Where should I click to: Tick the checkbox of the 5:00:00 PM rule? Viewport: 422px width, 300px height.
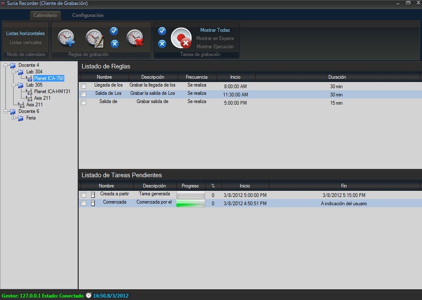(84, 102)
